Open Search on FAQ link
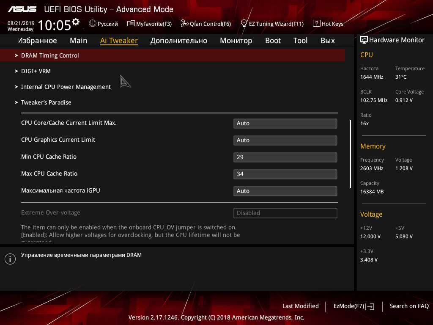 pyautogui.click(x=409, y=306)
